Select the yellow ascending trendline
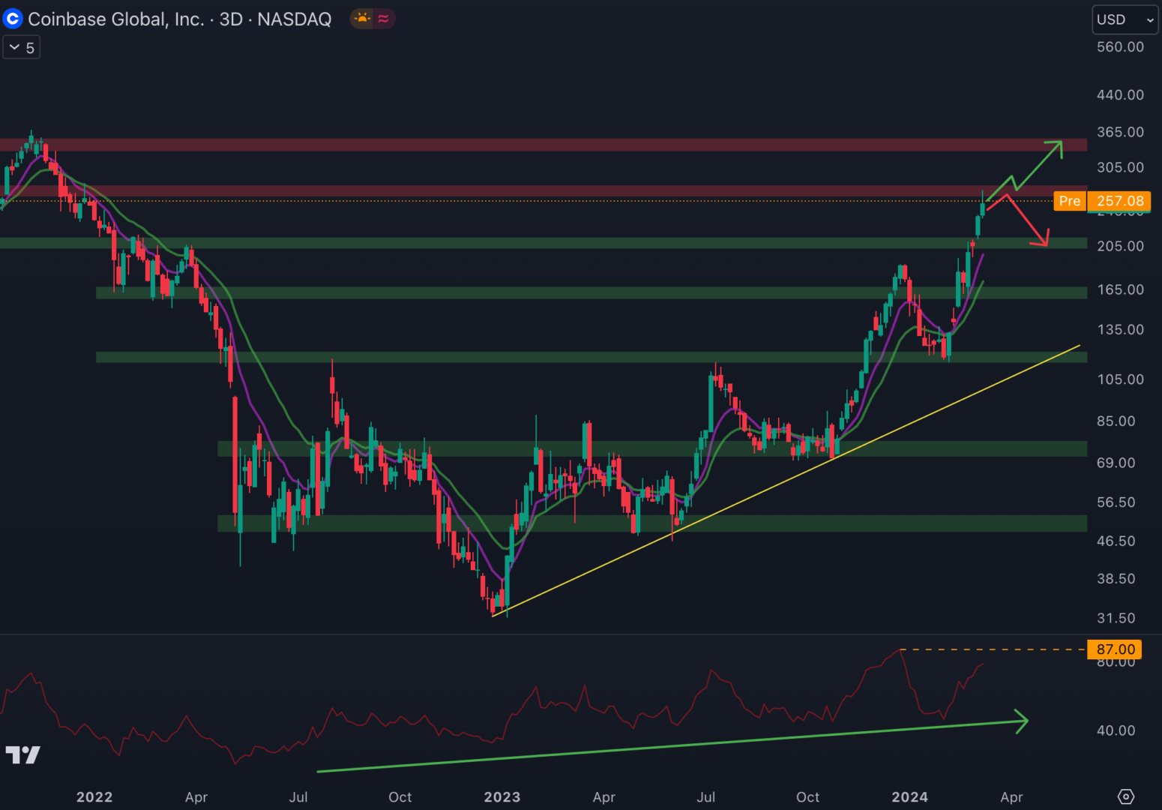This screenshot has height=810, width=1162. 787,481
